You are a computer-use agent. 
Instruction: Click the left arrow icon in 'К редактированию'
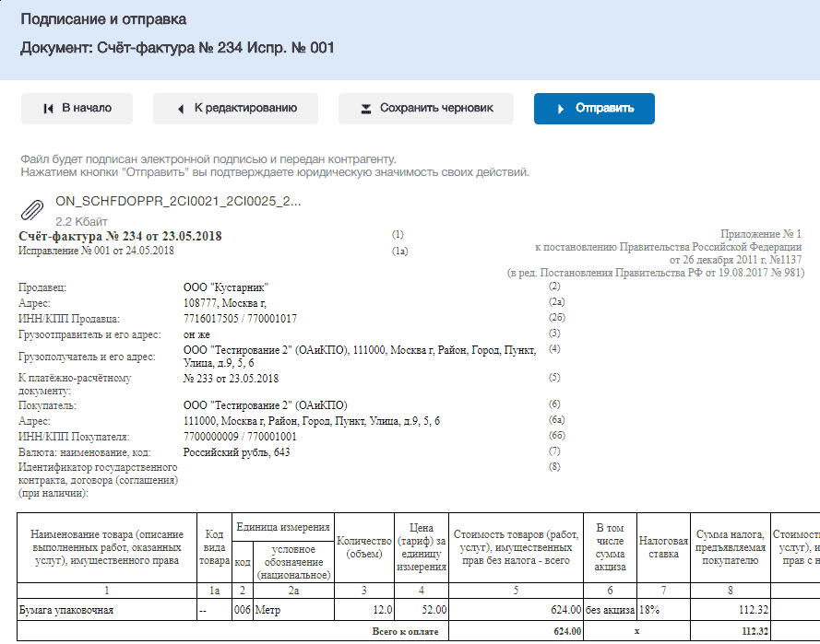pos(181,109)
